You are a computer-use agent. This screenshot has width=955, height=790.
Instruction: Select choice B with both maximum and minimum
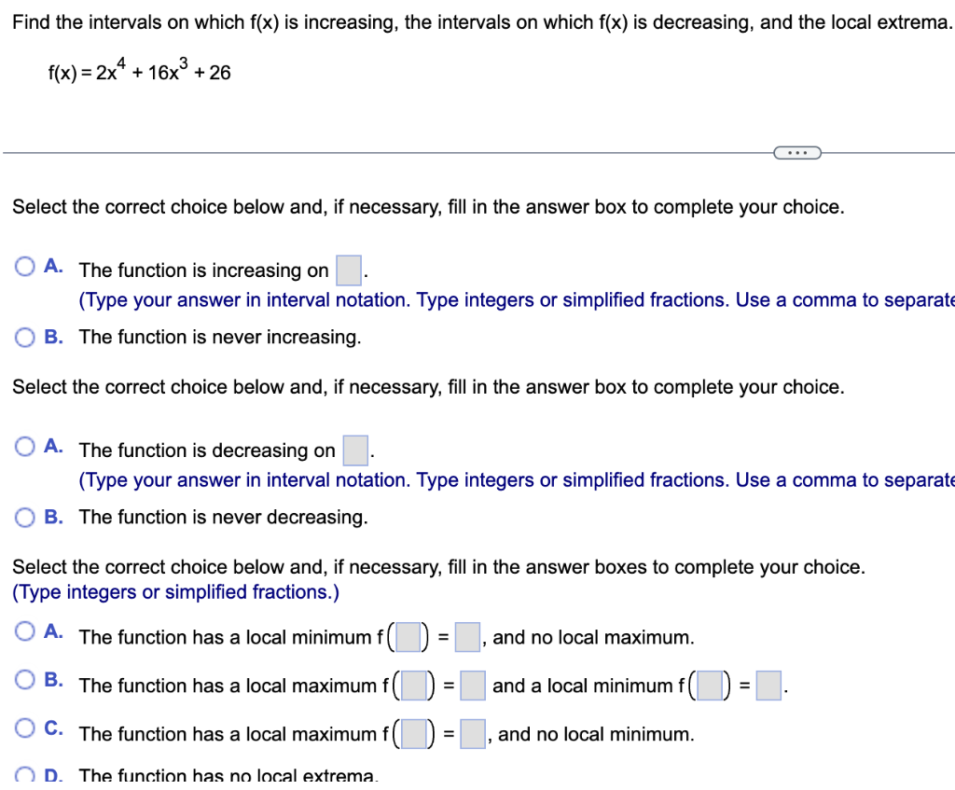(x=25, y=681)
